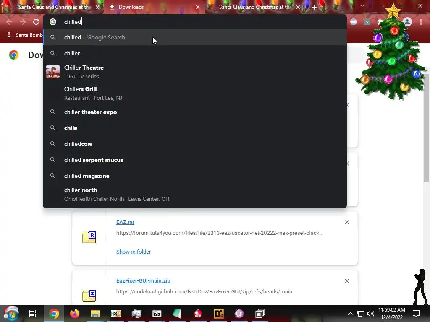Image resolution: width=430 pixels, height=322 pixels.
Task: Click the Chiller Theatre thumbnail image
Action: [53, 72]
